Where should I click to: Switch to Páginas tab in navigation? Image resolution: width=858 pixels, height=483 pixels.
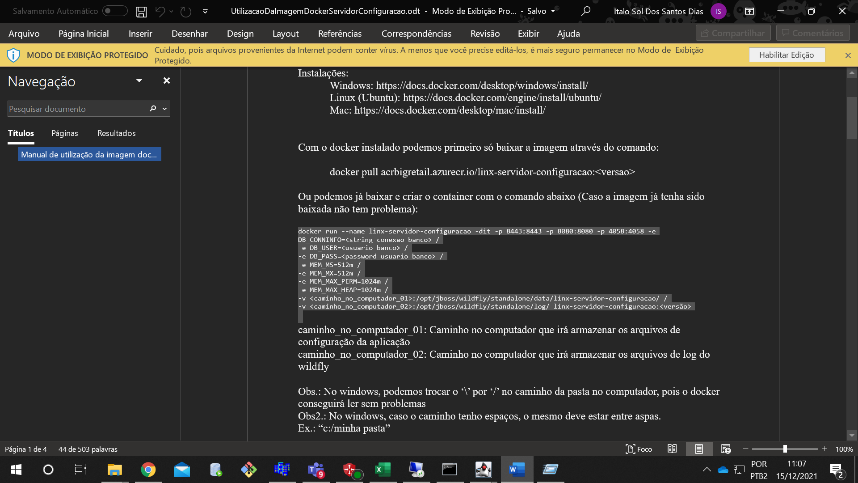pyautogui.click(x=64, y=133)
